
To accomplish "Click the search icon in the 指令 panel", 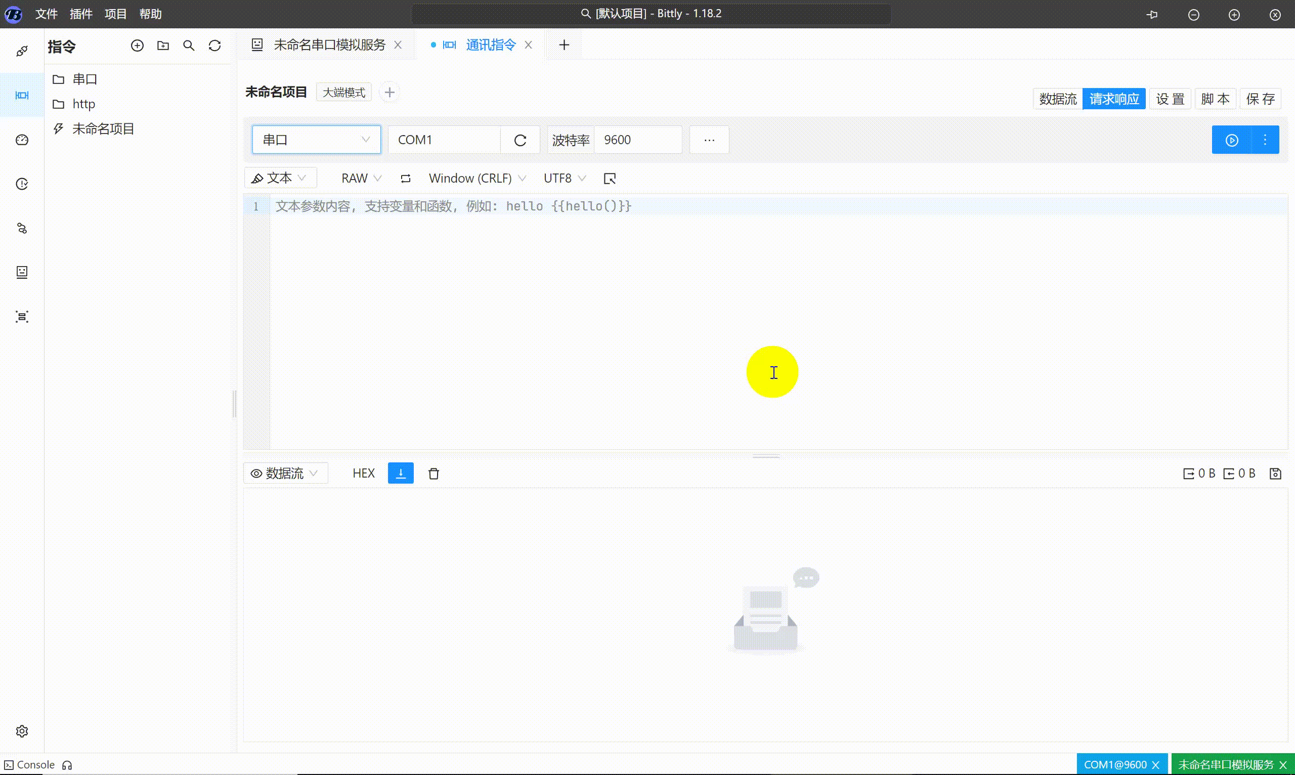I will click(x=189, y=46).
